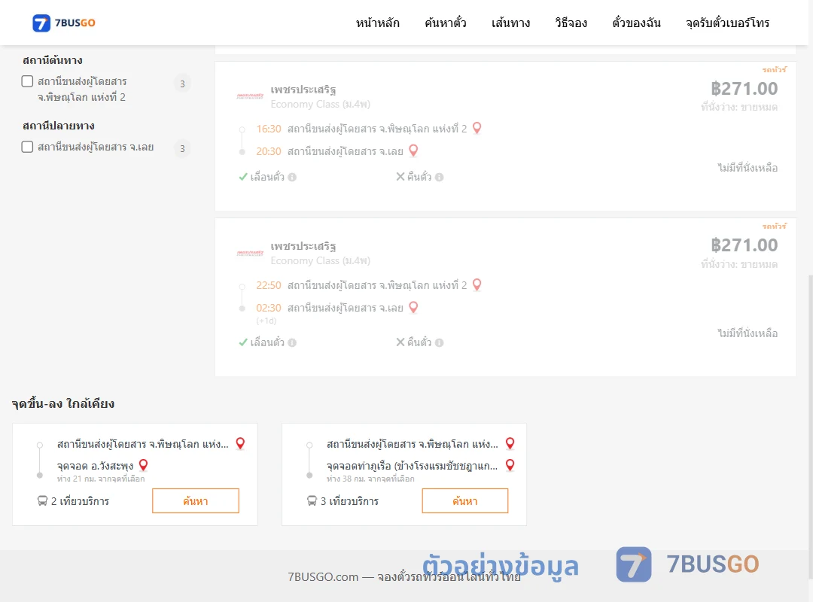Open the ค้นหาตั๋ว menu item
Image resolution: width=813 pixels, height=602 pixels.
pos(446,23)
